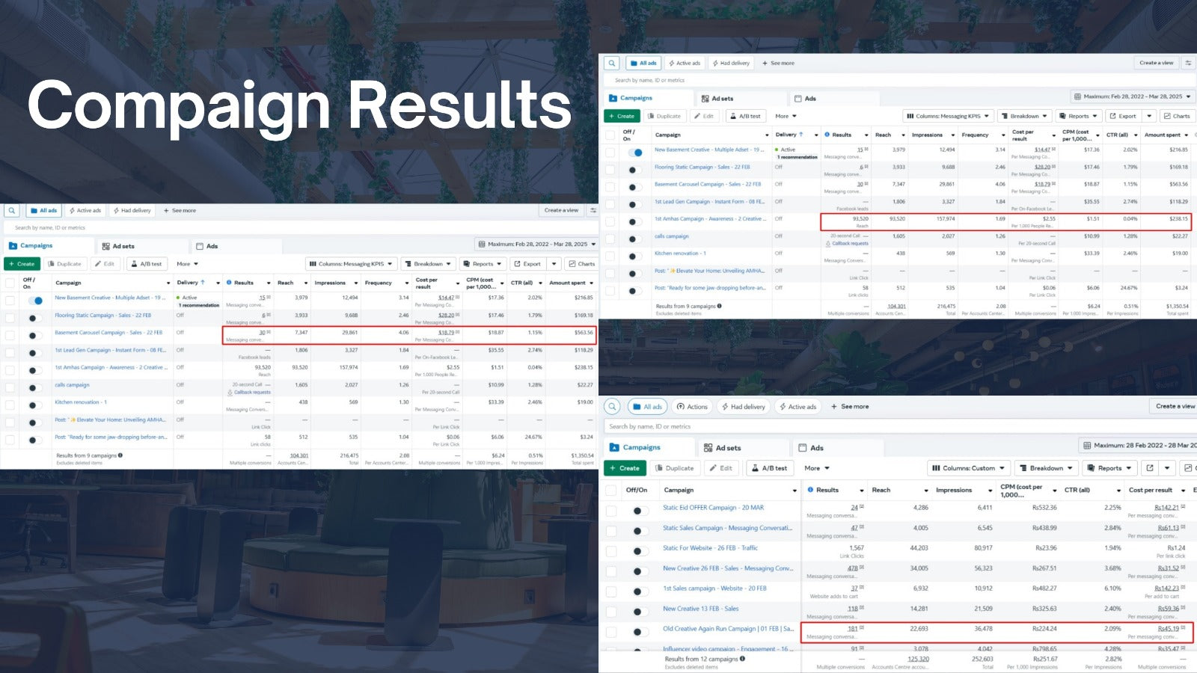Click the chart icon right of the icon-only export
Viewport: 1197px width, 673px height.
(x=1187, y=468)
